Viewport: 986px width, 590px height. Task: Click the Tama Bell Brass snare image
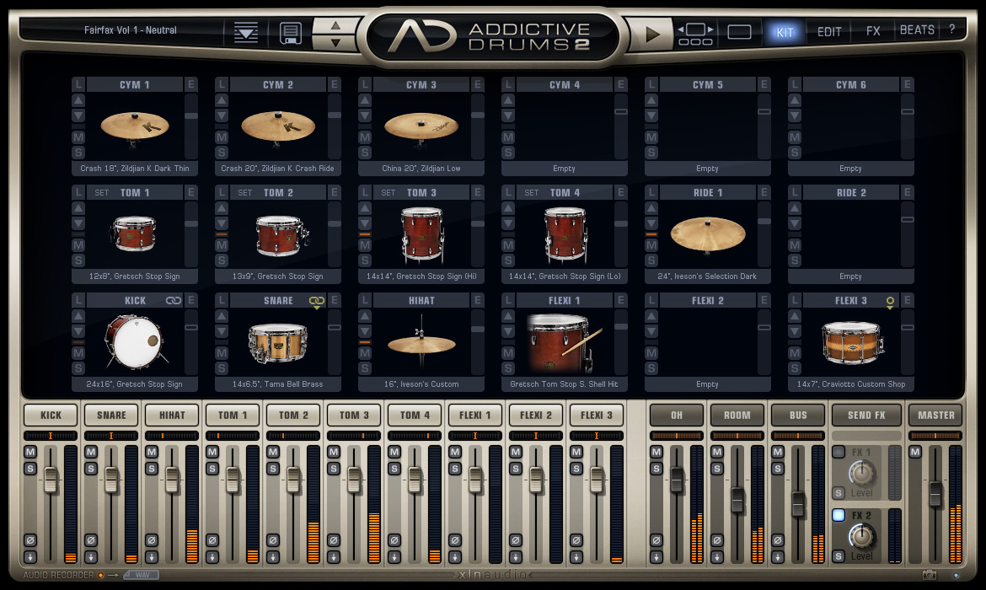[277, 343]
